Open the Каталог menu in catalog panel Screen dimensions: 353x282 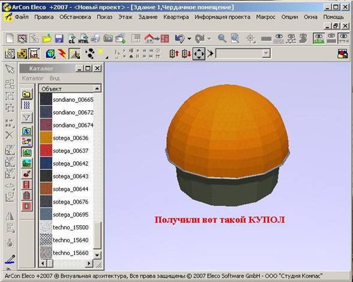pyautogui.click(x=32, y=78)
